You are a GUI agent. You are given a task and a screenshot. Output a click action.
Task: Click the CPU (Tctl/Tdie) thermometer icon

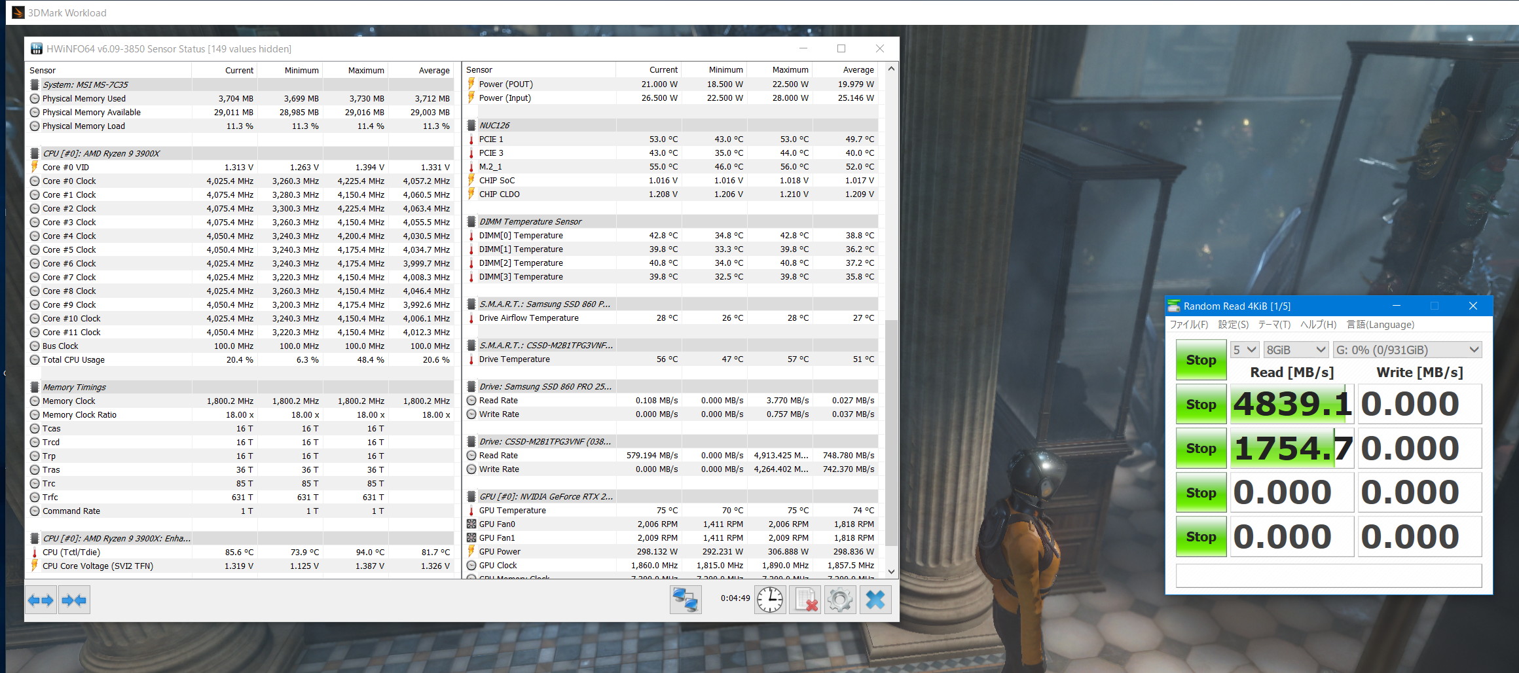pos(35,552)
